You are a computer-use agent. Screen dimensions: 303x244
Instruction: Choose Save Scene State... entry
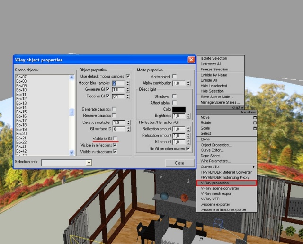(x=221, y=97)
